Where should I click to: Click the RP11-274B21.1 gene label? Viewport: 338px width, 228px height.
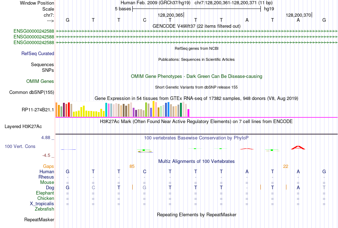click(38, 110)
